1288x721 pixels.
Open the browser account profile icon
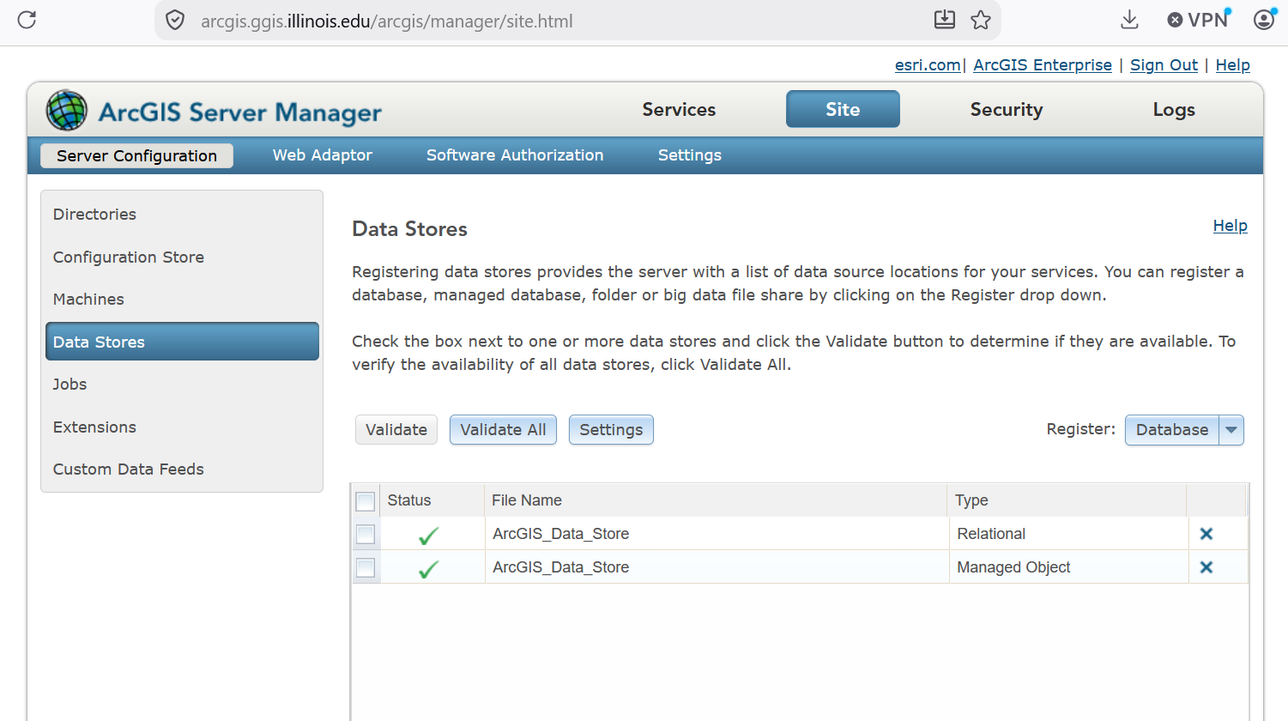[x=1264, y=20]
